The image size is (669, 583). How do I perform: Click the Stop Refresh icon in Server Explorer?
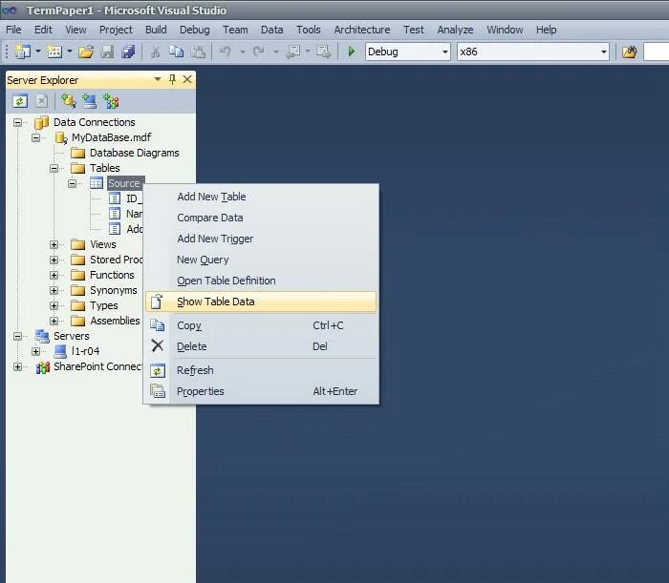(41, 101)
